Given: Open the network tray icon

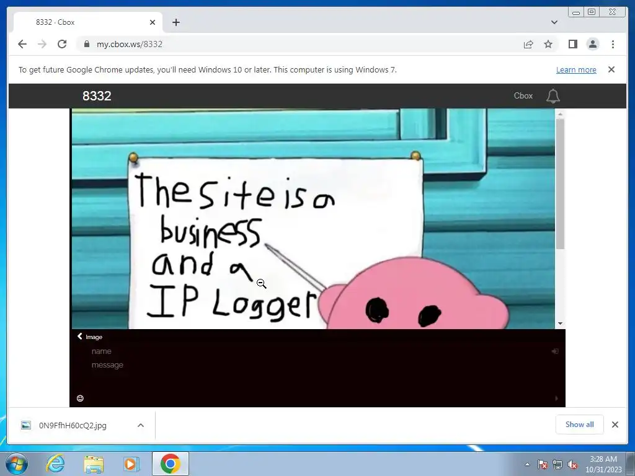Looking at the screenshot, I should click(x=557, y=465).
